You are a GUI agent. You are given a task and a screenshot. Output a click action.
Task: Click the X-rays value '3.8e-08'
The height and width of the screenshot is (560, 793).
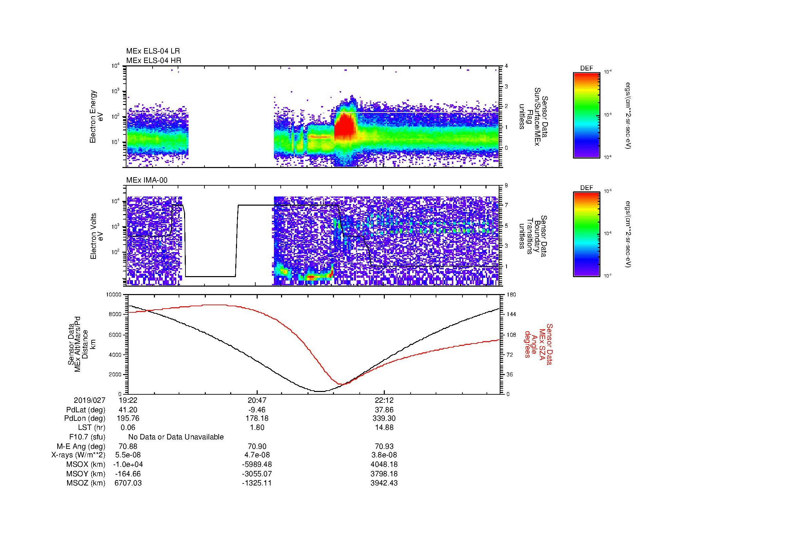coord(384,455)
